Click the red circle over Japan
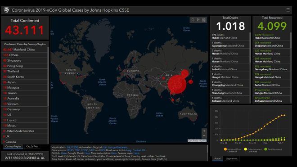This screenshot has width=297, height=167. pyautogui.click(x=190, y=81)
